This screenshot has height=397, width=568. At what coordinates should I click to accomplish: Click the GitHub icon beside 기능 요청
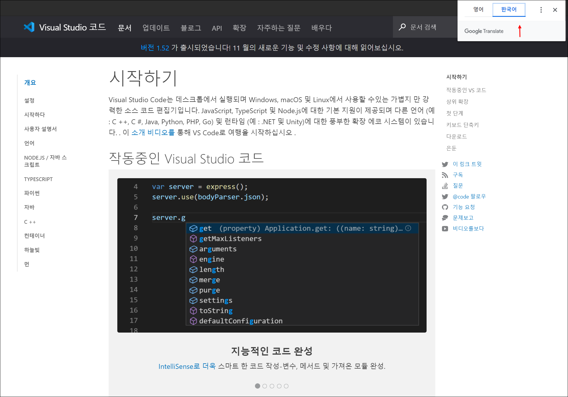pos(445,207)
